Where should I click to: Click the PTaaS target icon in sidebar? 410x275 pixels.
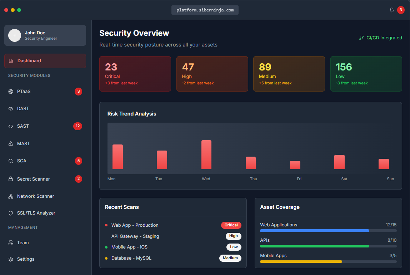[11, 92]
